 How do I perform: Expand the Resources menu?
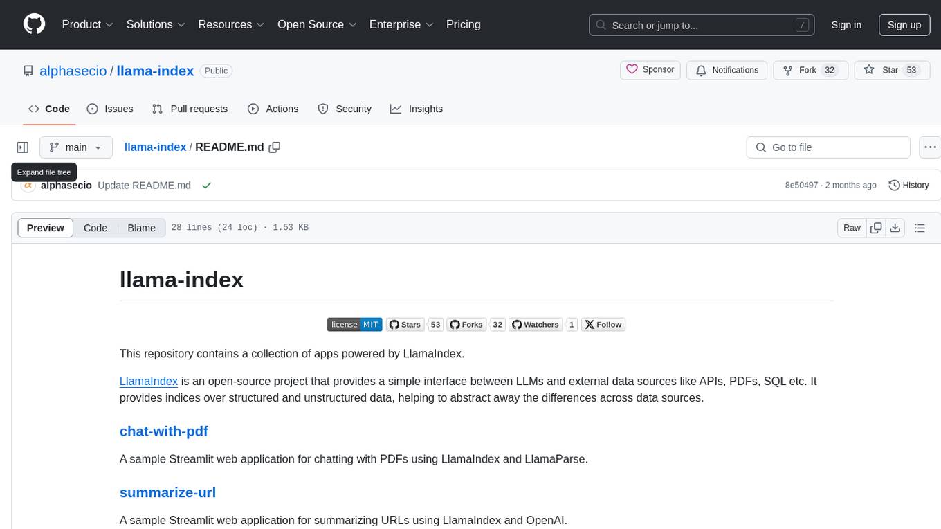(231, 24)
